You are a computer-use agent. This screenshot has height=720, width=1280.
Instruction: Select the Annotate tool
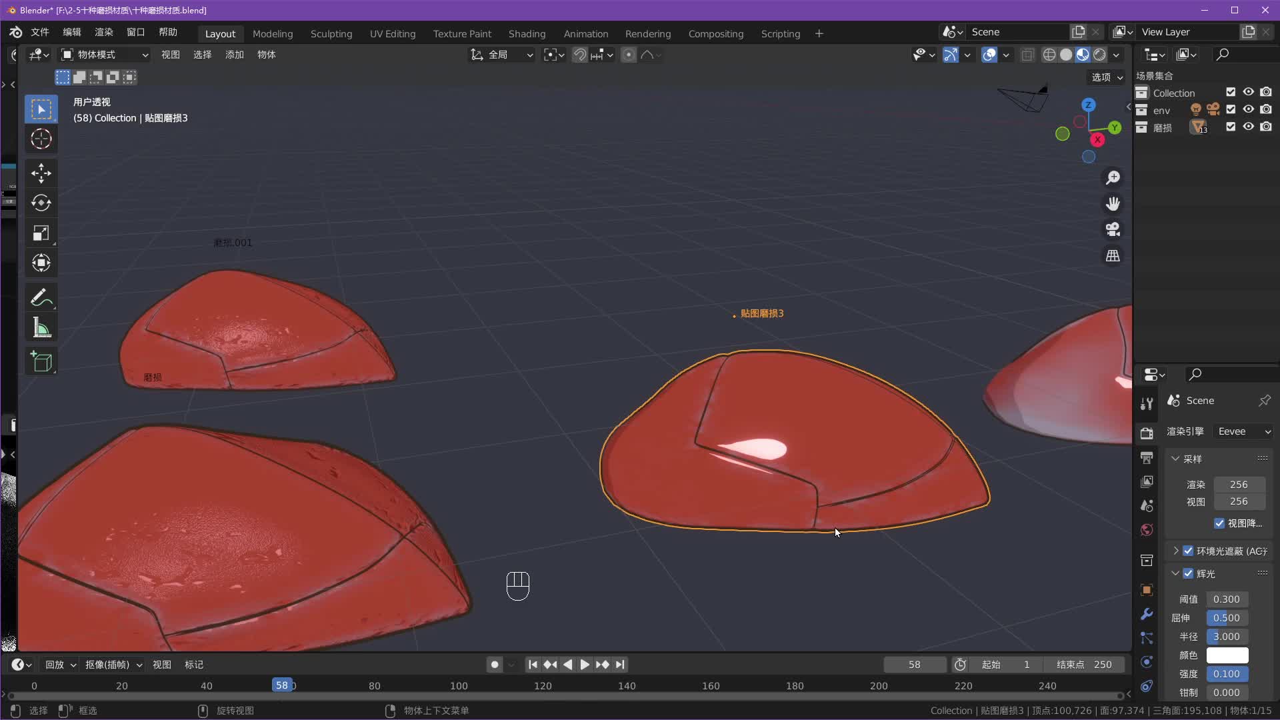[x=41, y=297]
